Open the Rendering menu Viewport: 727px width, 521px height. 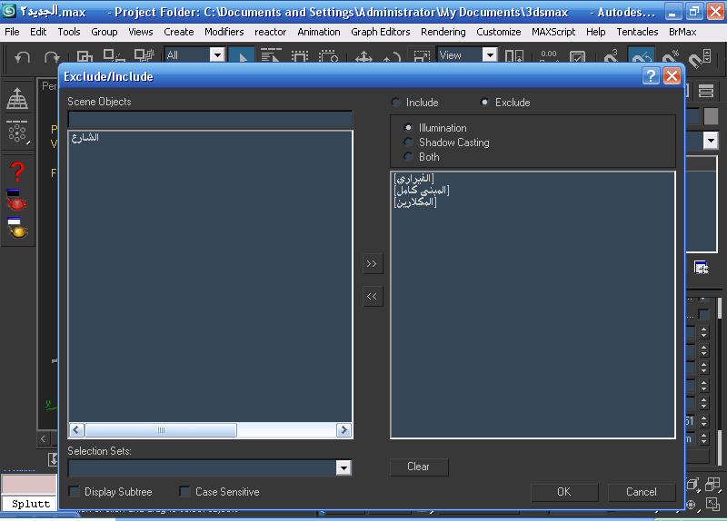[443, 32]
